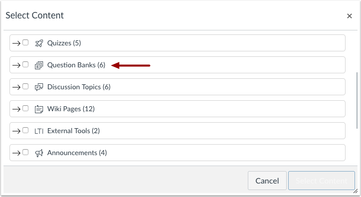
Task: Check the Quizzes checkbox
Action: 25,42
